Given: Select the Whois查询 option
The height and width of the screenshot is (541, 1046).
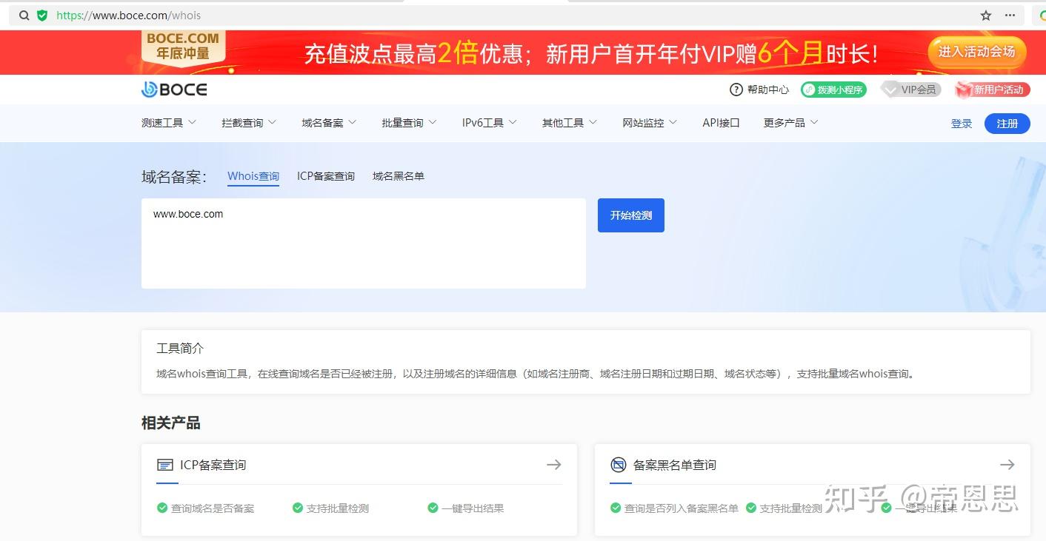Looking at the screenshot, I should pyautogui.click(x=253, y=176).
